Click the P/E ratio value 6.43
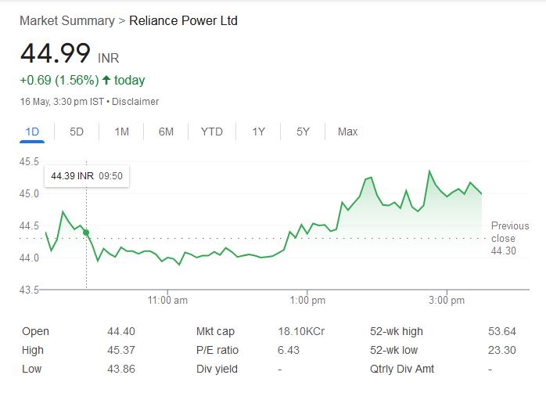The height and width of the screenshot is (393, 546). tap(289, 350)
